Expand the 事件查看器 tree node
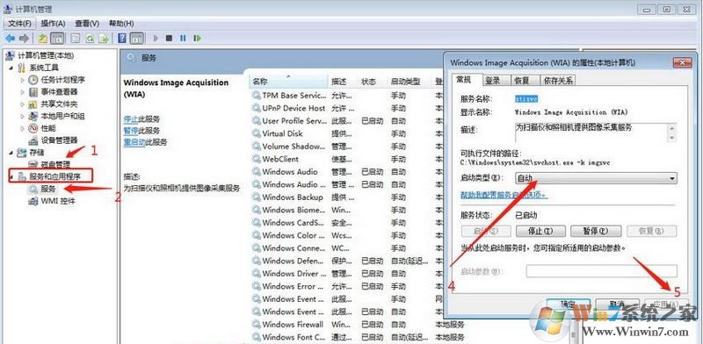This screenshot has height=344, width=703. [23, 92]
